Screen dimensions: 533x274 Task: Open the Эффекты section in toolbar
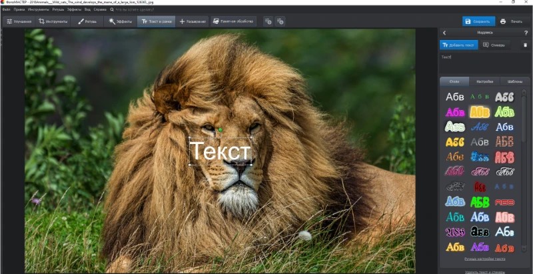point(121,21)
